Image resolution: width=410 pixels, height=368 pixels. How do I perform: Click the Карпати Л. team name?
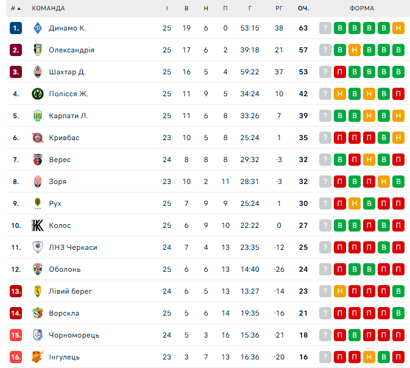click(x=68, y=116)
